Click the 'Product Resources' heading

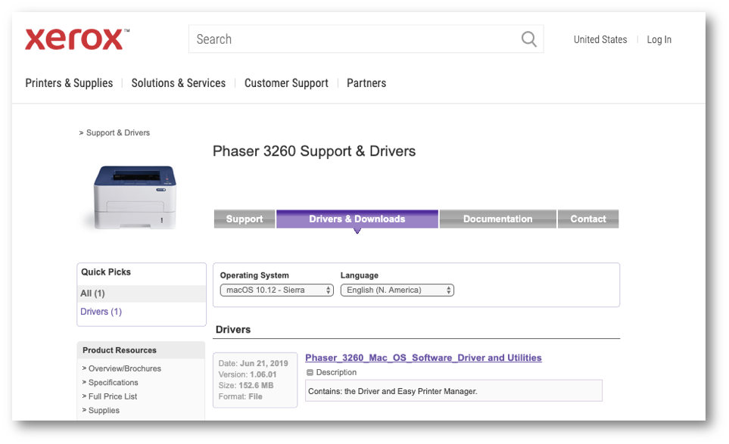[120, 350]
